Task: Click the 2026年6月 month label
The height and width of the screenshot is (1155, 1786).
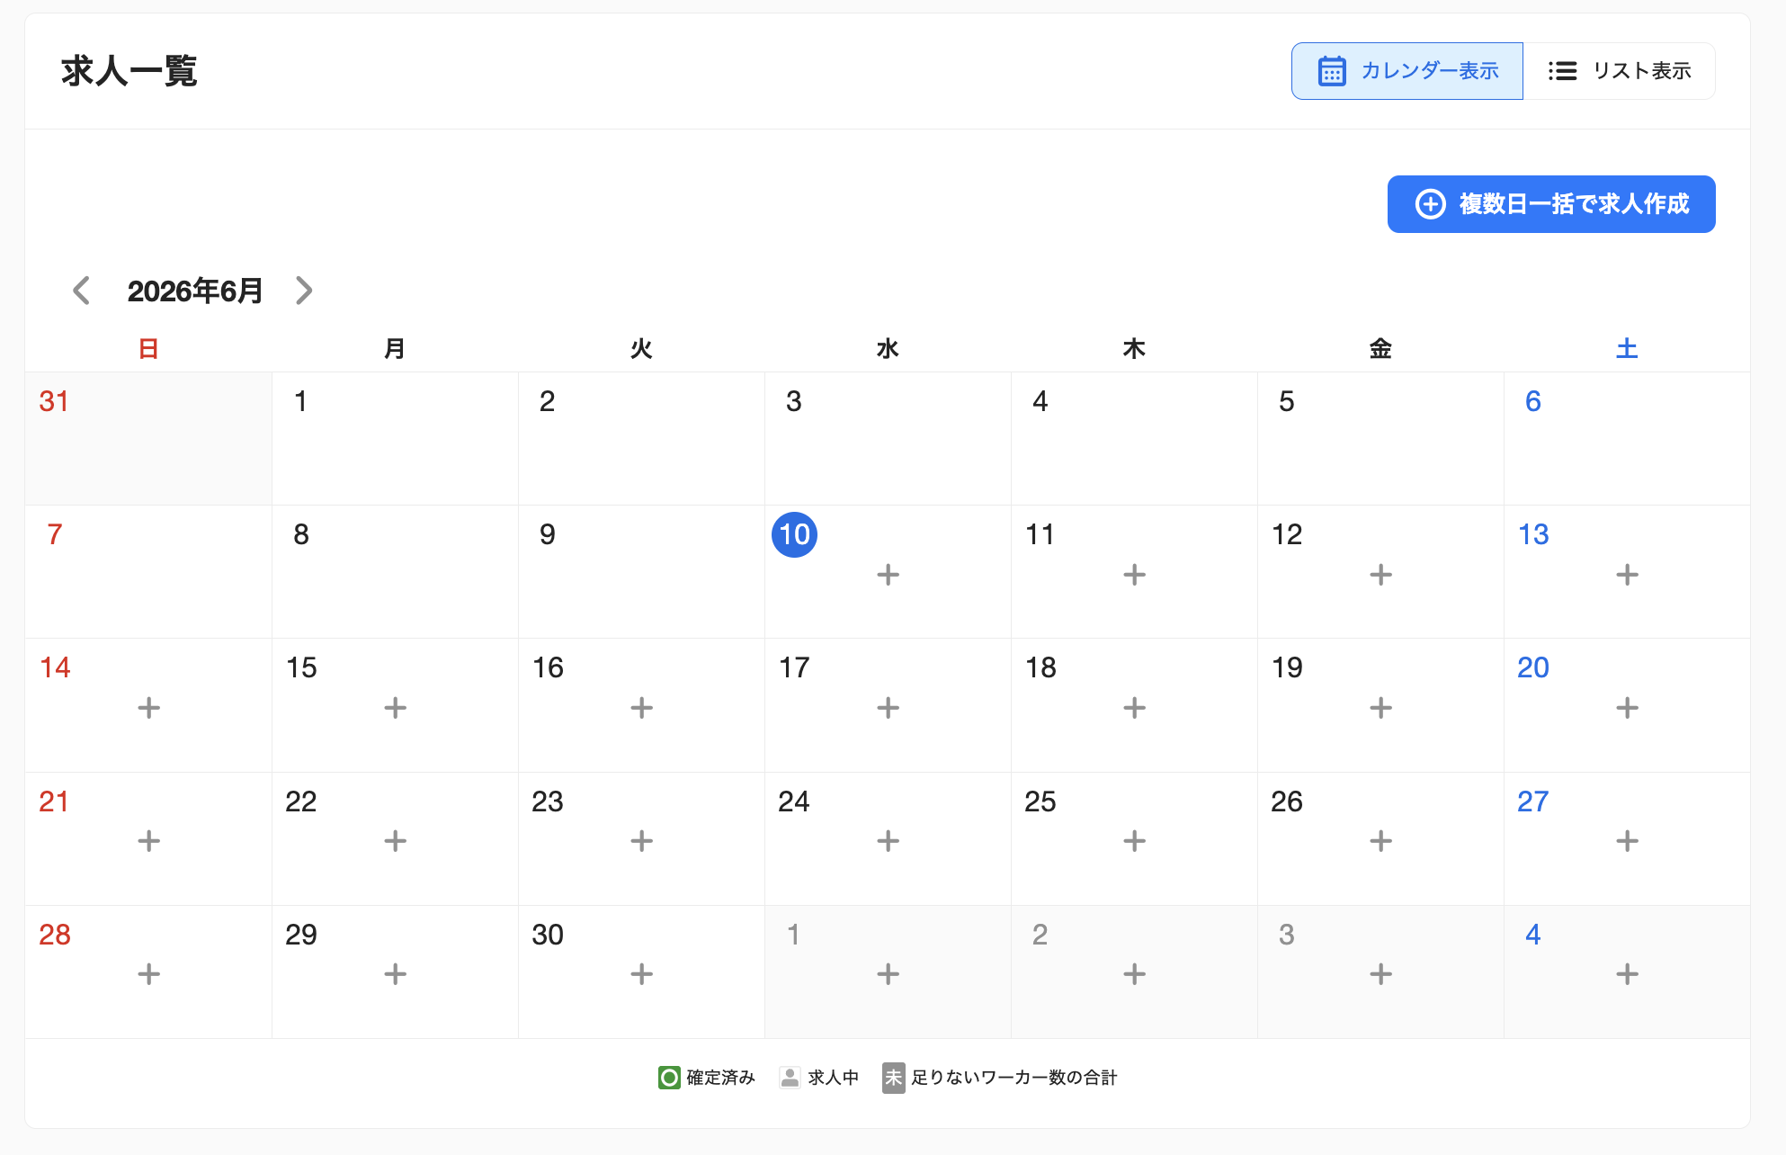Action: coord(194,291)
